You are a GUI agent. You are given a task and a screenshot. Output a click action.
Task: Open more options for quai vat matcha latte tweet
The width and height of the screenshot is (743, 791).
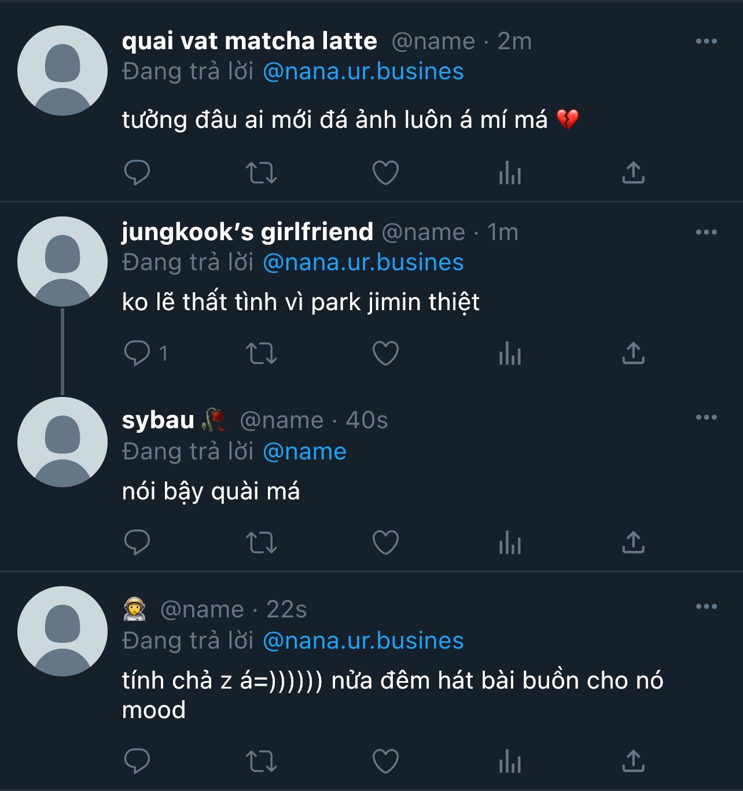pos(706,41)
